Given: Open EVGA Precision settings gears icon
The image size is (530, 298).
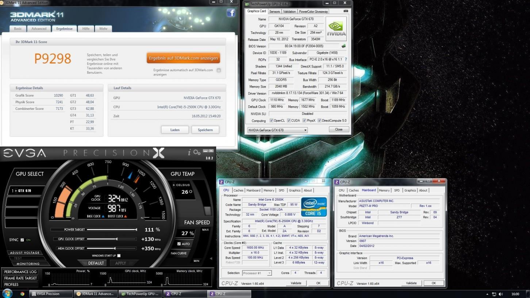Looking at the screenshot, I should (x=197, y=152).
